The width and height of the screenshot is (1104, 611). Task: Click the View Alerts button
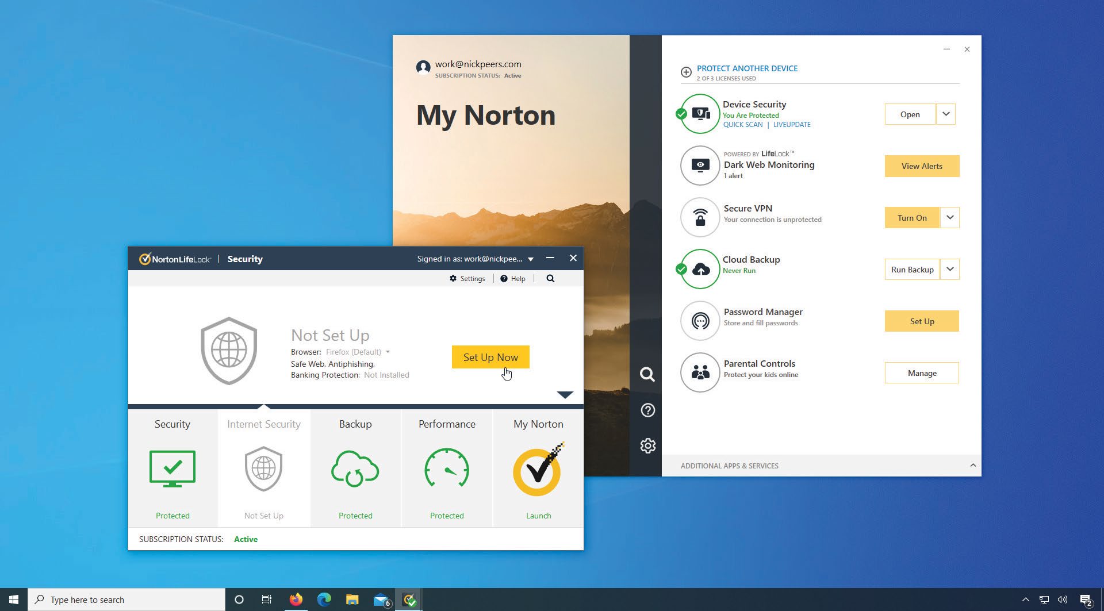[922, 166]
